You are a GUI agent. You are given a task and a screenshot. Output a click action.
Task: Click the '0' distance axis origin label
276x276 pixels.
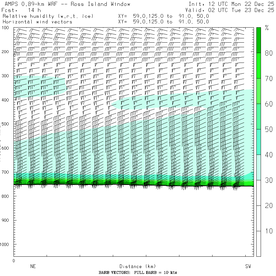[14, 261]
